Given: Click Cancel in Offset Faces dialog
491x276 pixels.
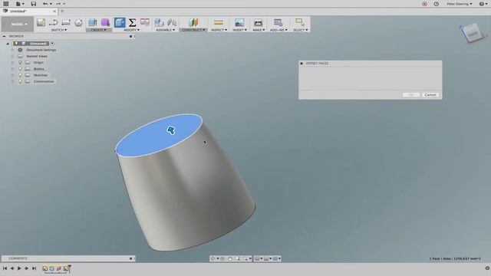Looking at the screenshot, I should tap(430, 95).
